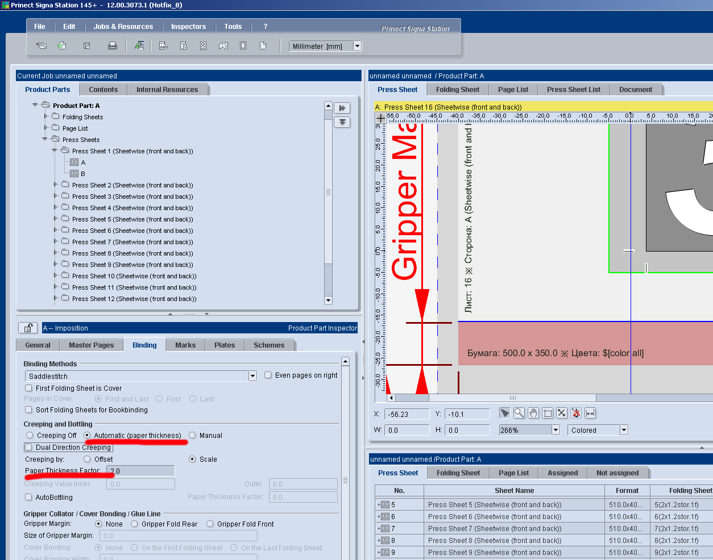
Task: Click the Paper Thickness Factor input field
Action: (140, 471)
